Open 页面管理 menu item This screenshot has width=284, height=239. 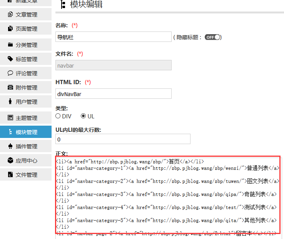(x=26, y=28)
